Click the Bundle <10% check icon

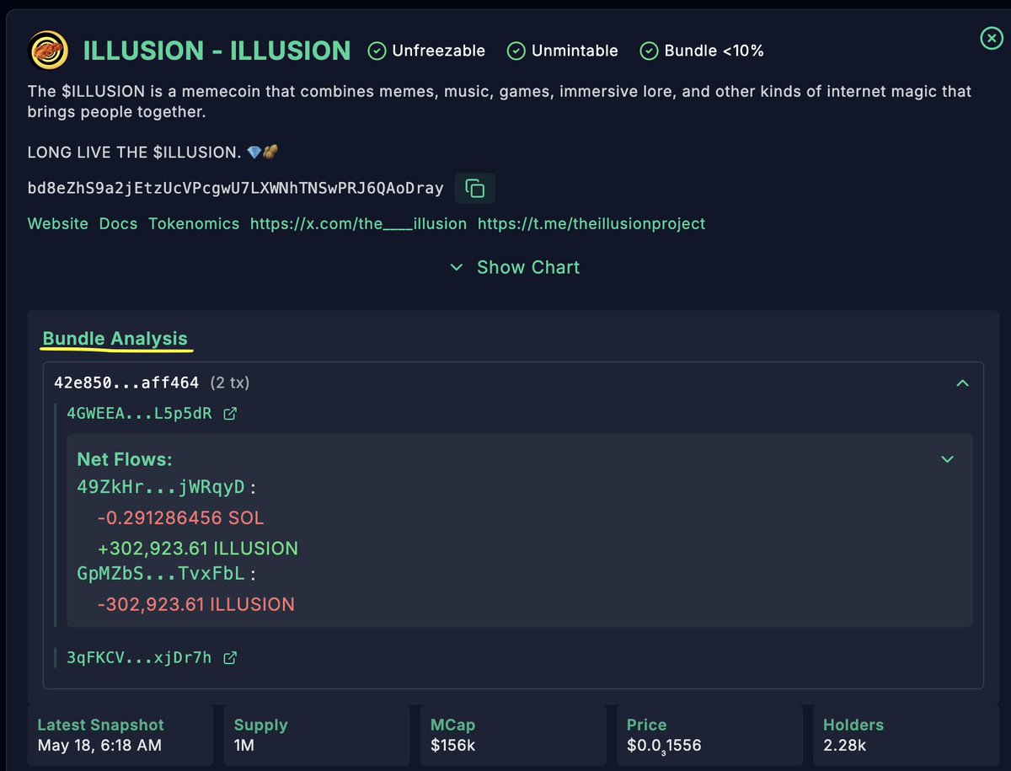[x=650, y=51]
